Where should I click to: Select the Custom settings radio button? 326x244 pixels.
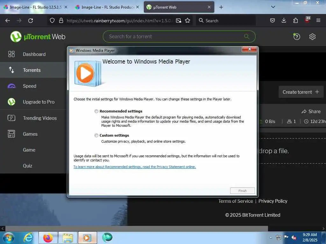(96, 135)
